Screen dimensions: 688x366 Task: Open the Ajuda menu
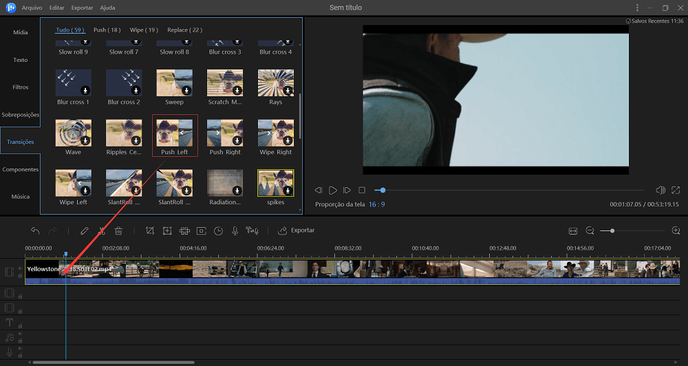pyautogui.click(x=107, y=8)
